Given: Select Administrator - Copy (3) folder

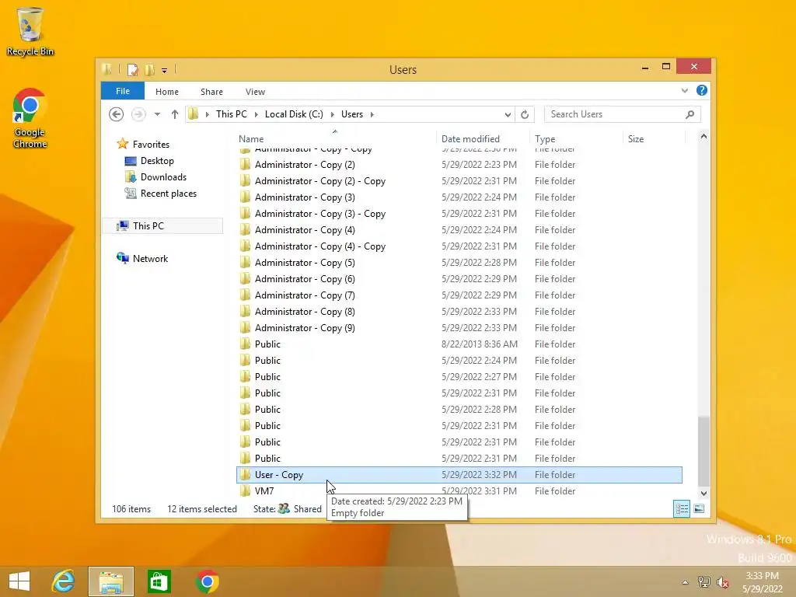Looking at the screenshot, I should (459, 197).
